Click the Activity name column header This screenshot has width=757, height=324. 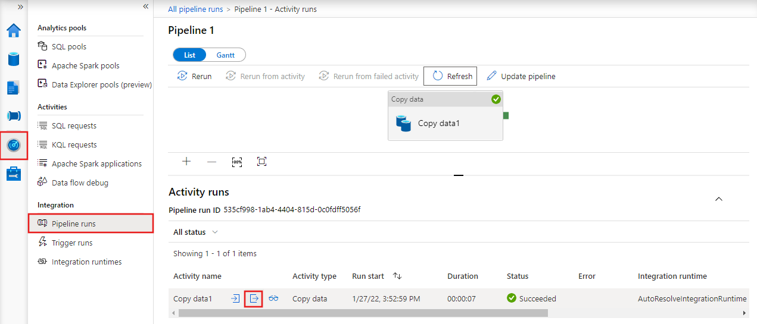point(197,276)
